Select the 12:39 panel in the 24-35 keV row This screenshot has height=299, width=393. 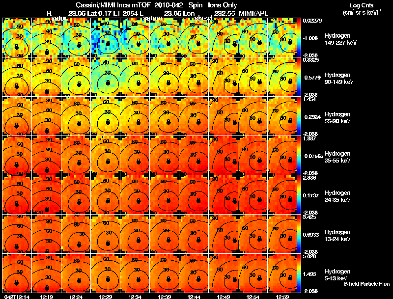pos(165,195)
